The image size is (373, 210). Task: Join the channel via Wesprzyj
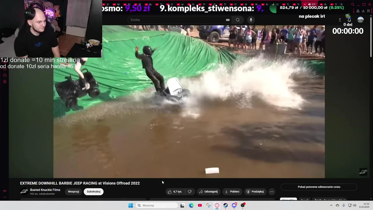(x=73, y=192)
